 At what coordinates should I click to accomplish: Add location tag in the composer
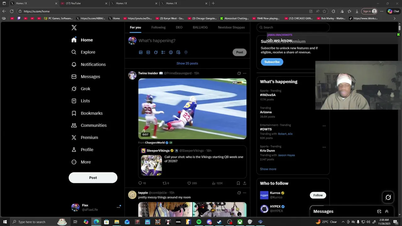tap(186, 52)
